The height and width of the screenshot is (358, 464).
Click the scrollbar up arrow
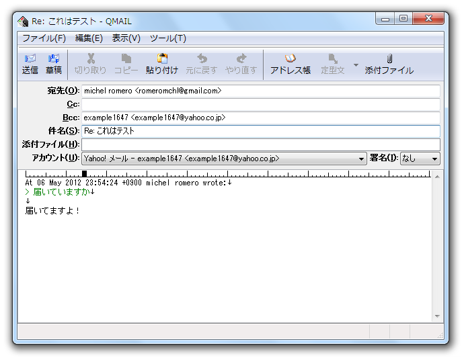point(437,177)
